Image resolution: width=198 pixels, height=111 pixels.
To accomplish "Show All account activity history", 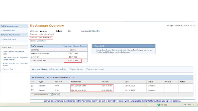I will [x=58, y=69].
